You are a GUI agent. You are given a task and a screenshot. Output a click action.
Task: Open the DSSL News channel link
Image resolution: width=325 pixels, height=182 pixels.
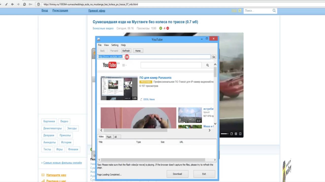coord(149,99)
